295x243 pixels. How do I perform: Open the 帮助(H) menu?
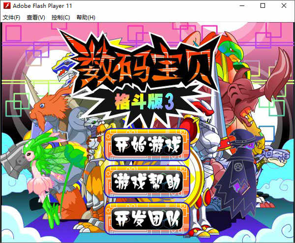pos(86,18)
